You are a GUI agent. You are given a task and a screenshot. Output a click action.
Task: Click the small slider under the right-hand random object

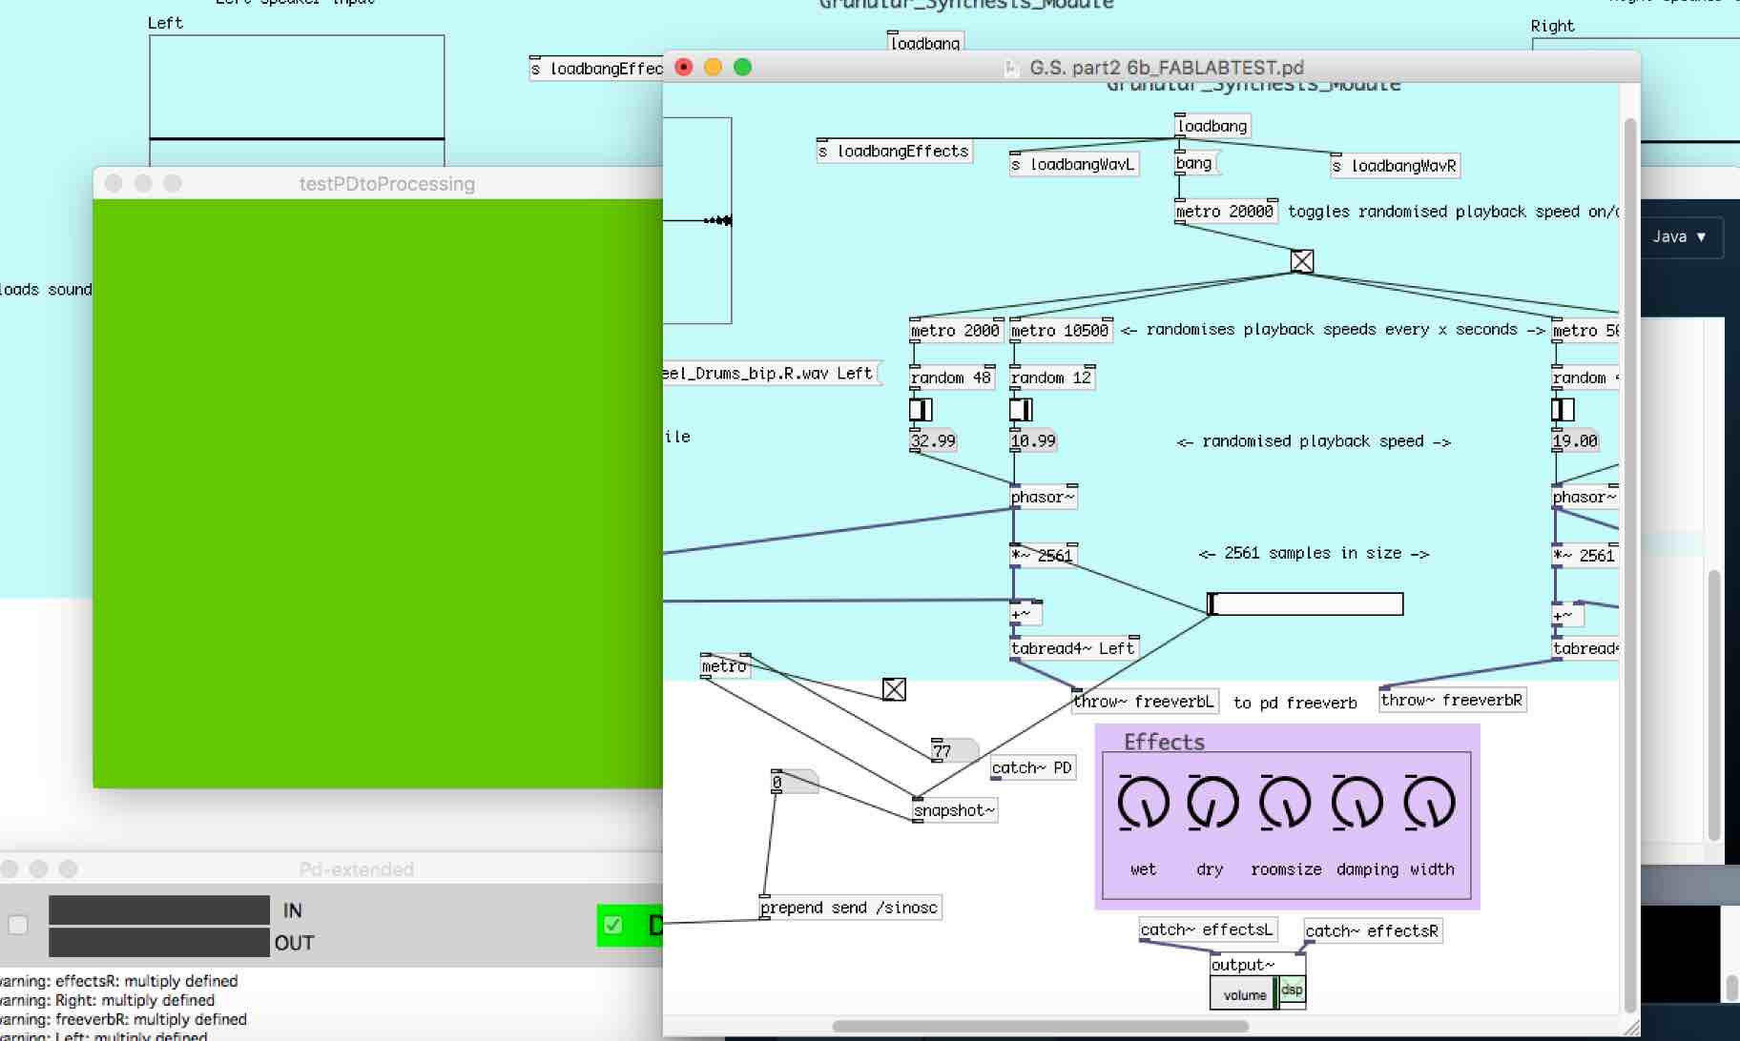point(1563,410)
